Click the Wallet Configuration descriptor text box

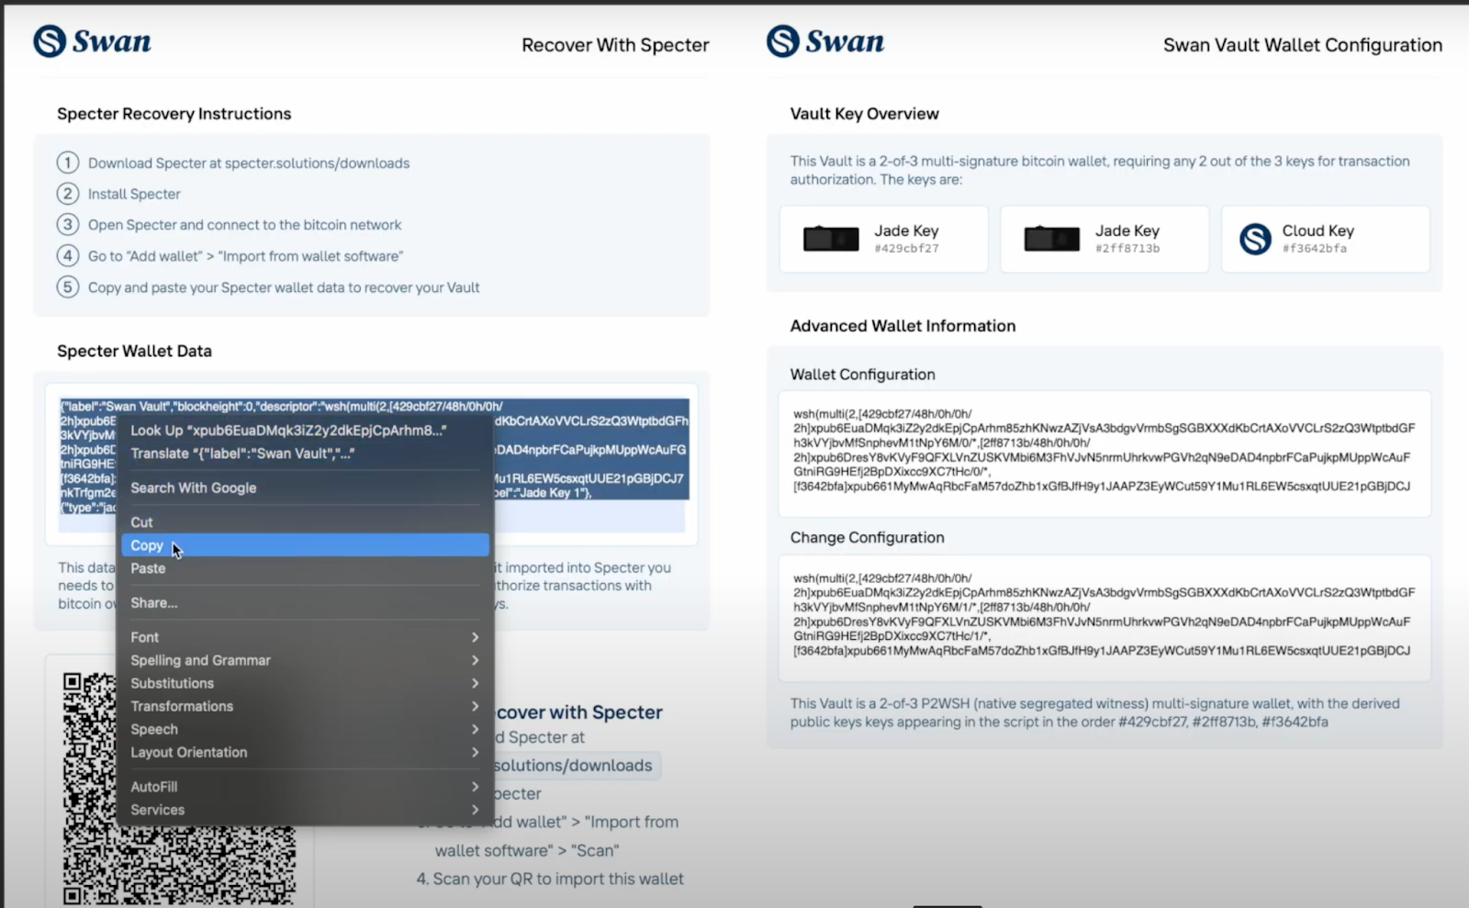pos(1105,454)
